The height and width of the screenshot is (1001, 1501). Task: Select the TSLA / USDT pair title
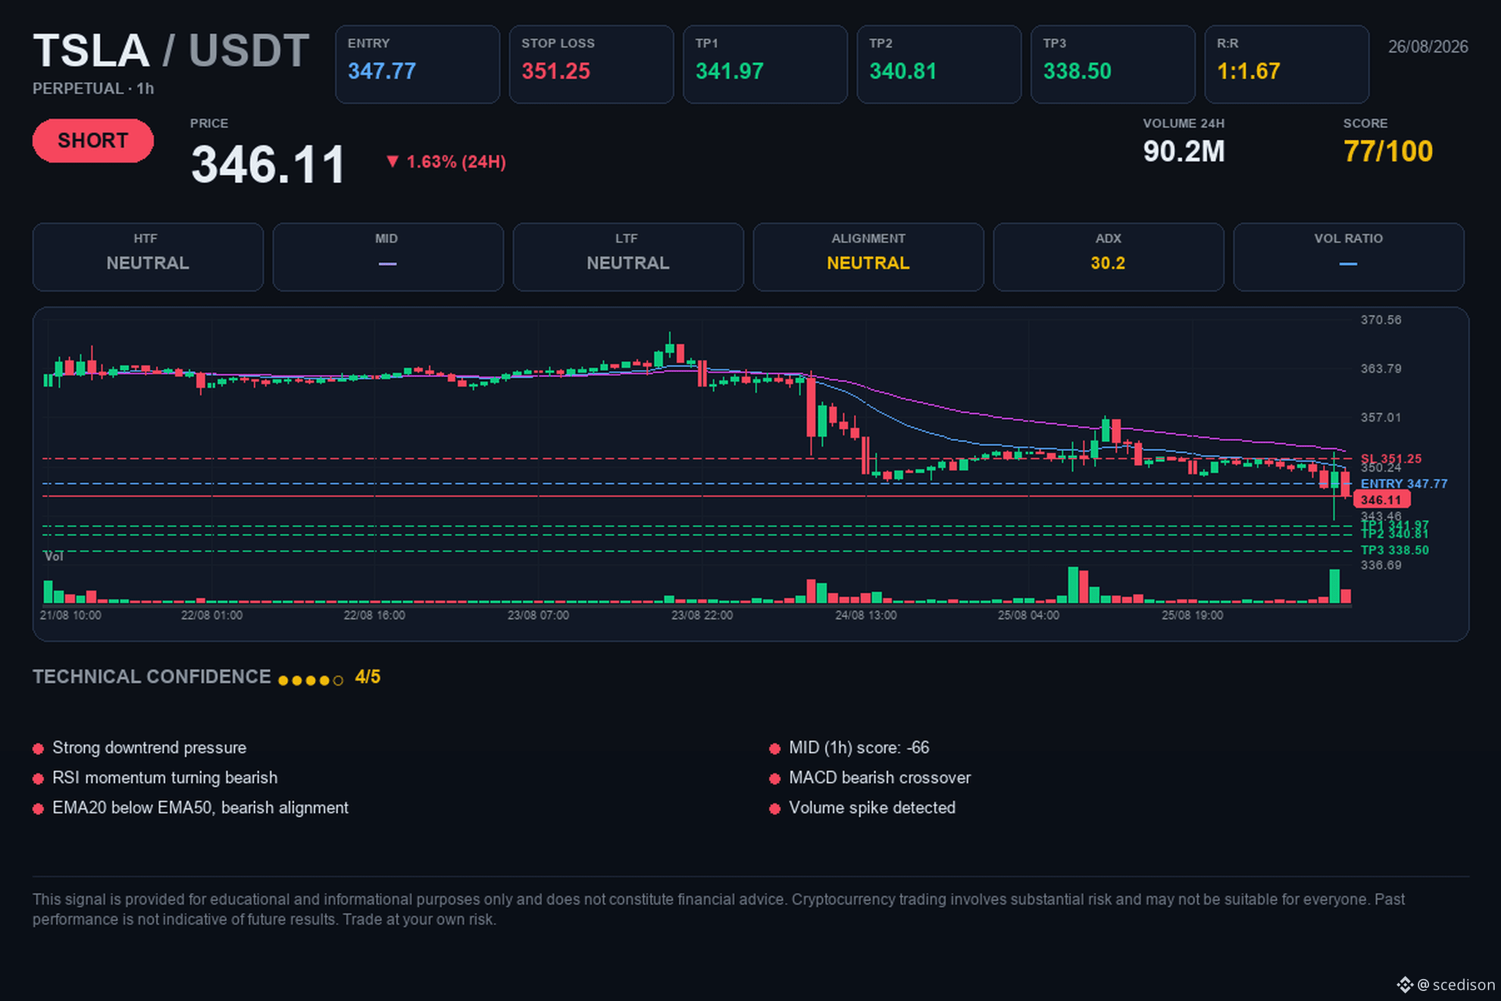coord(171,51)
